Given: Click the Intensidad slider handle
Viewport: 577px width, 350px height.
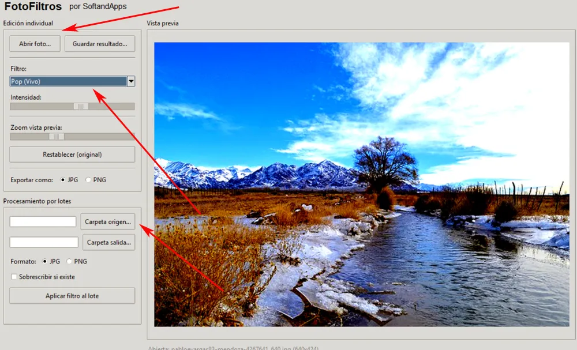Looking at the screenshot, I should (x=81, y=106).
